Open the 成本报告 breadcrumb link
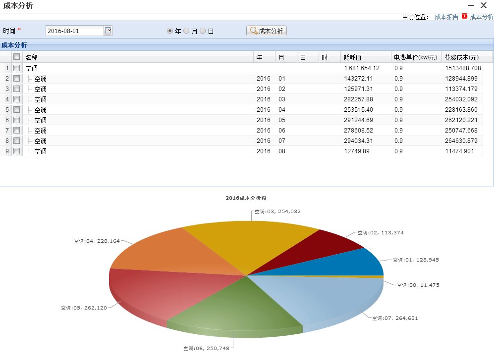The width and height of the screenshot is (494, 356). tap(446, 16)
